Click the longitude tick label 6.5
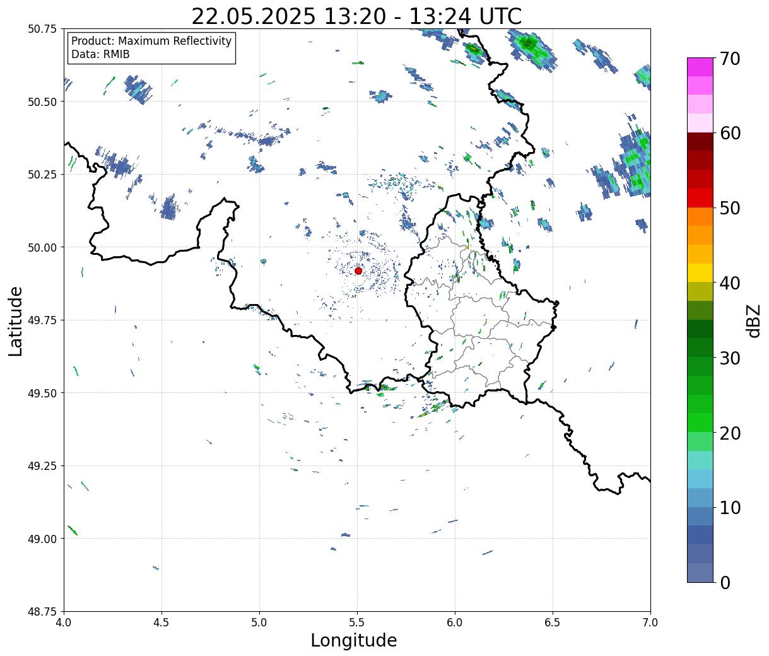 click(553, 622)
